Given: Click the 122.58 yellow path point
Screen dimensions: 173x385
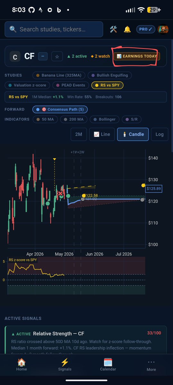Looking at the screenshot, I should click(x=83, y=195).
